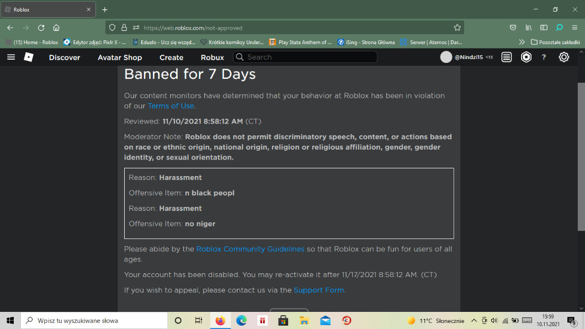Go to the Discover tab

65,57
